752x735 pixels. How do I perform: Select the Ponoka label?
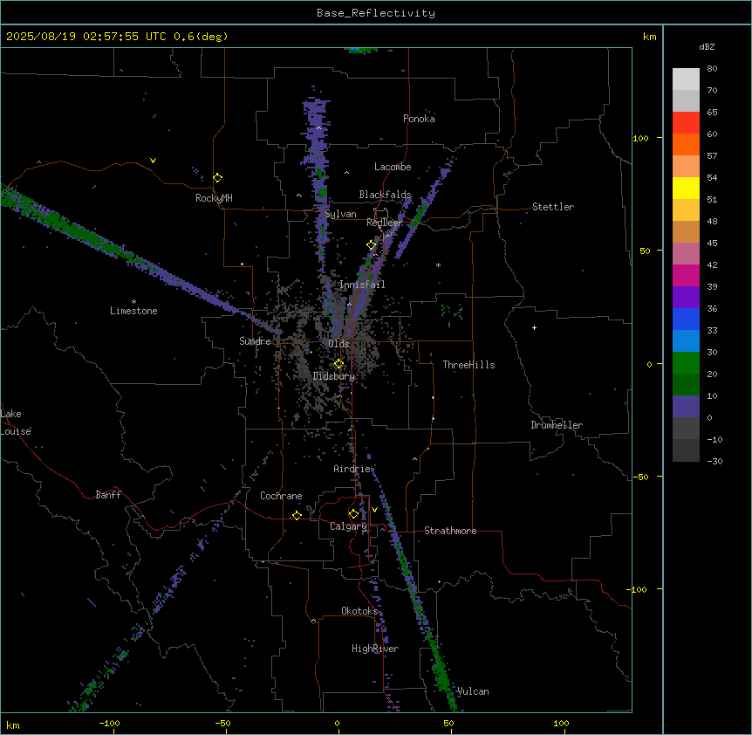tap(419, 119)
